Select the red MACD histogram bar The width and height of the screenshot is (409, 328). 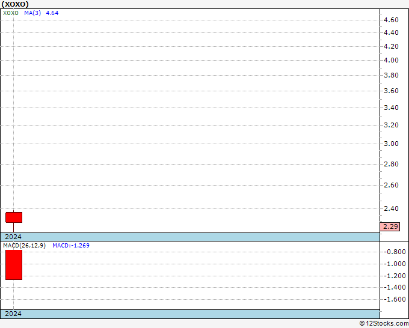[x=14, y=265]
